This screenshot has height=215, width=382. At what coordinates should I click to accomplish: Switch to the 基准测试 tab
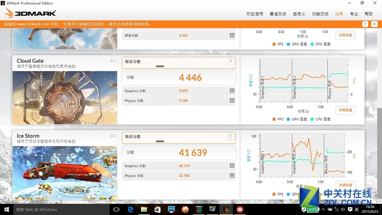[x=278, y=14]
